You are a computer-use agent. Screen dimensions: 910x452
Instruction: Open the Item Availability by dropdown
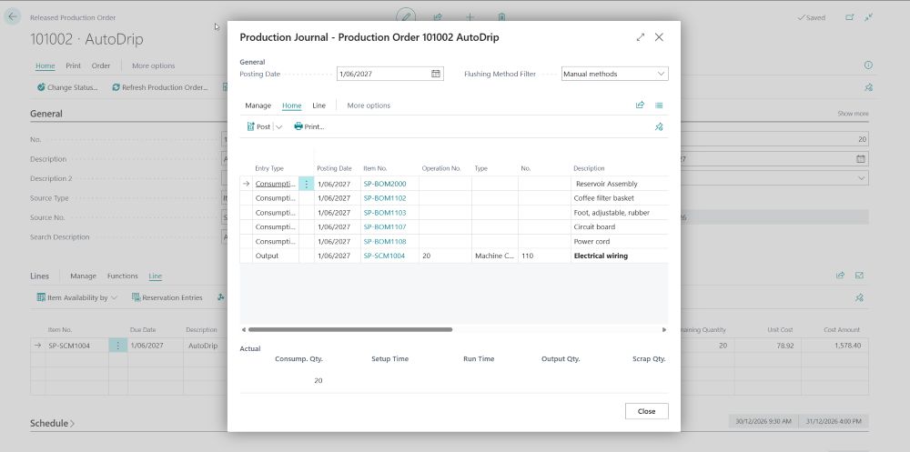tap(77, 297)
